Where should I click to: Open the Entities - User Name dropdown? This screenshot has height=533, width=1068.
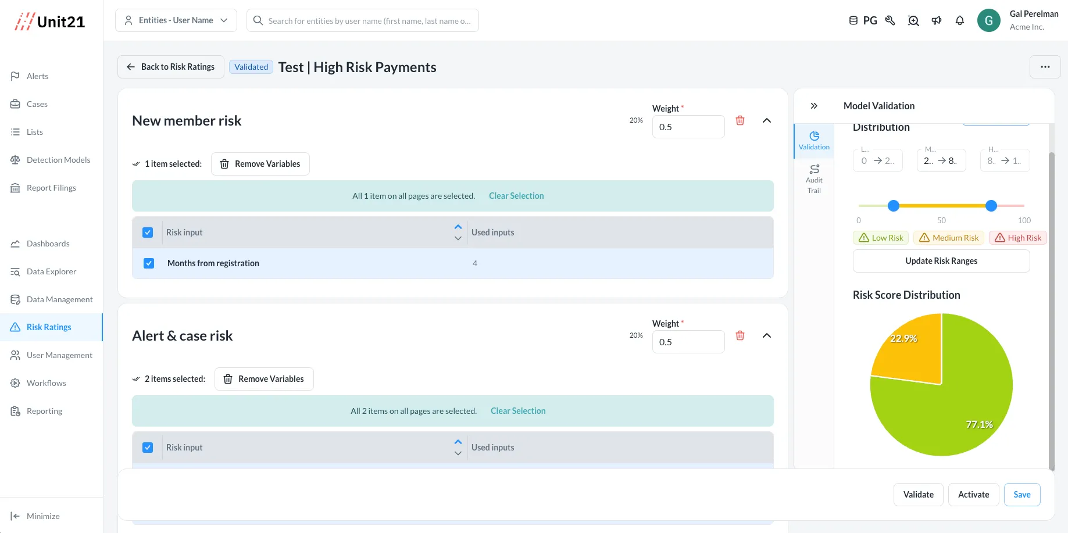[176, 20]
